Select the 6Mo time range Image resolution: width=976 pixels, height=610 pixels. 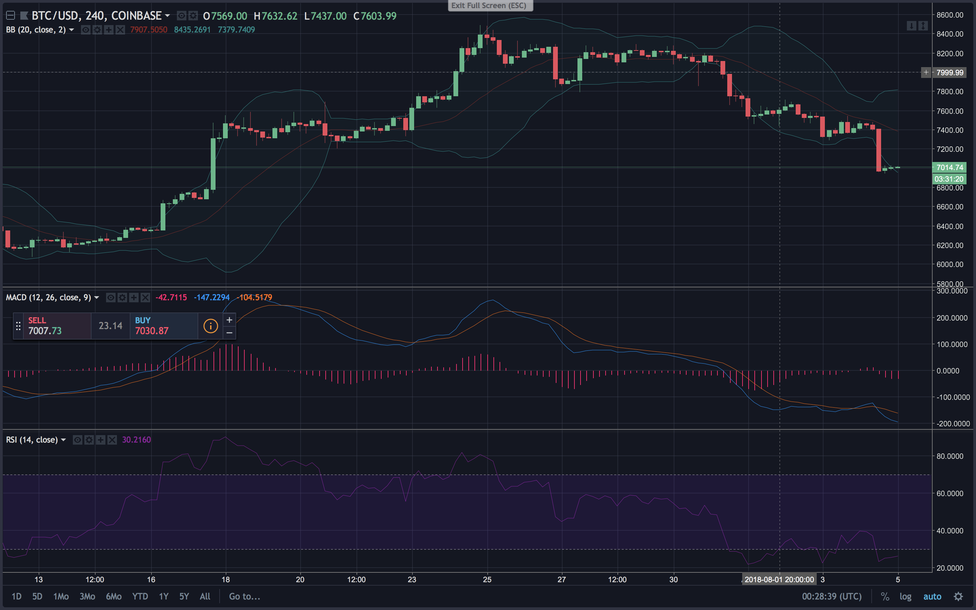(114, 596)
